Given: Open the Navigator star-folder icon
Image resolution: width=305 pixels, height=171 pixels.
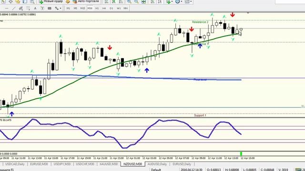Looking at the screenshot, I should pos(18,1).
